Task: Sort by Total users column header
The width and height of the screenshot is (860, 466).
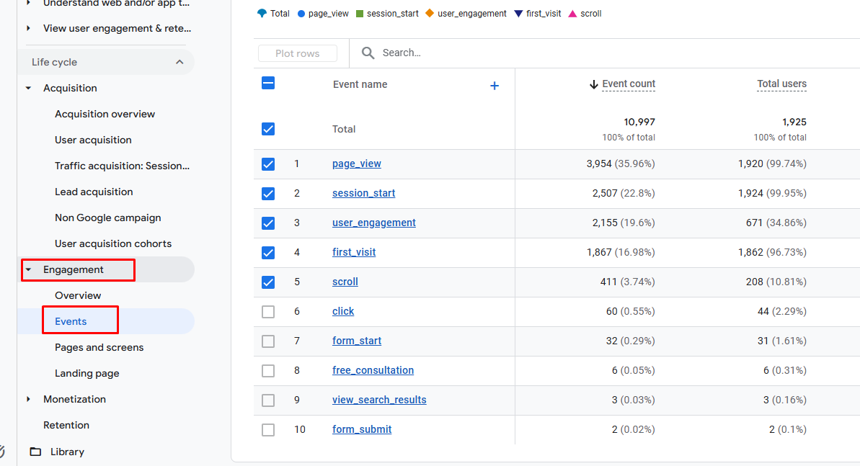Action: tap(781, 84)
